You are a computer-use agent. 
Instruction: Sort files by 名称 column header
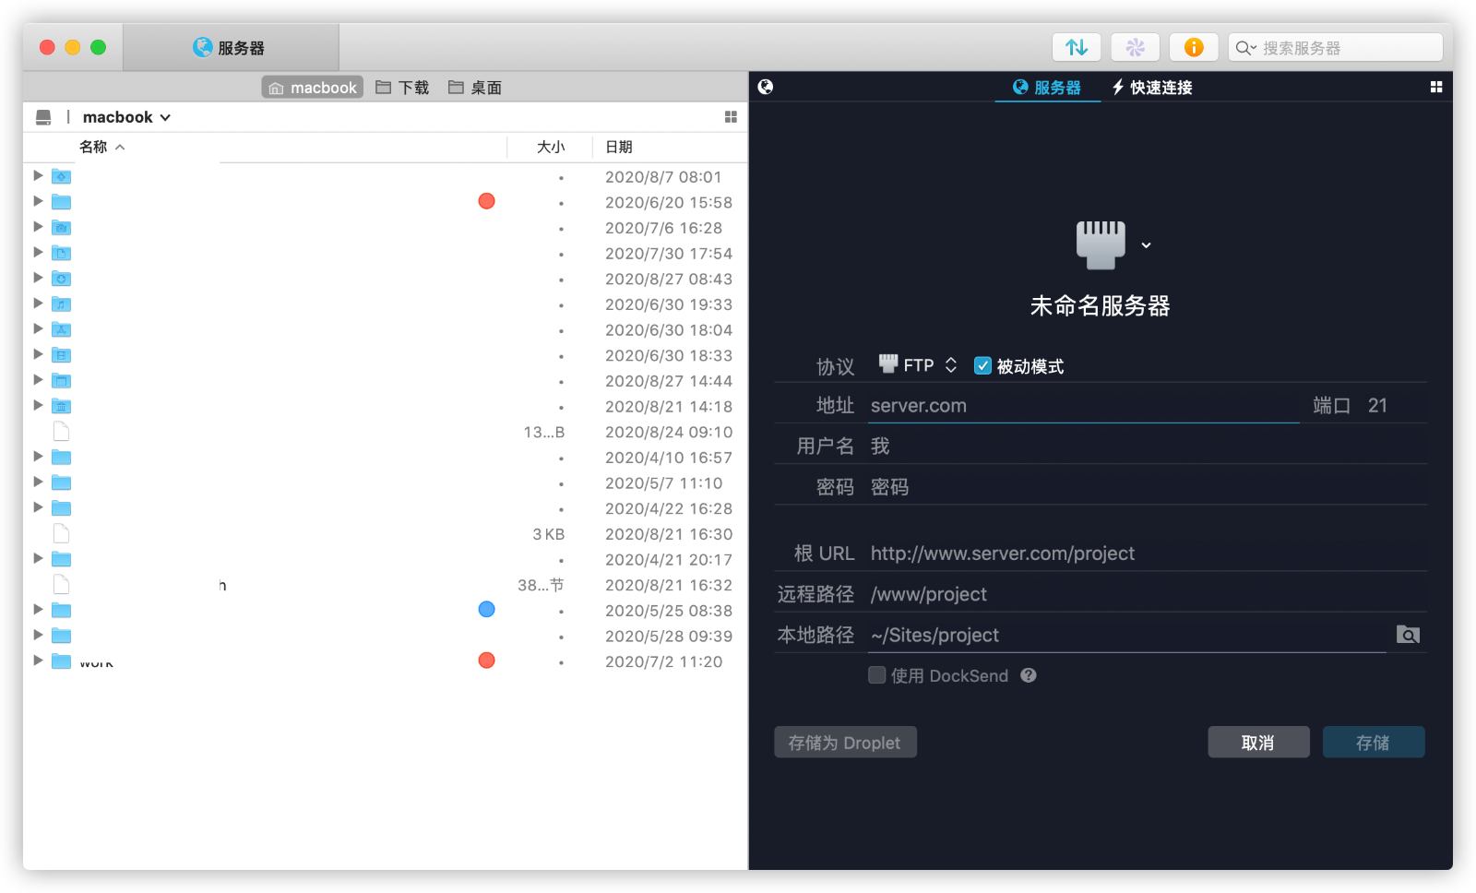[x=101, y=147]
